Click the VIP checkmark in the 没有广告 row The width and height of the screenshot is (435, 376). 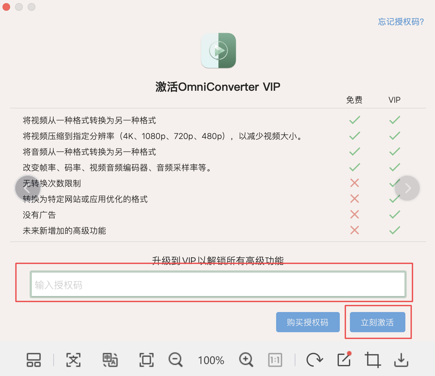[x=395, y=214]
